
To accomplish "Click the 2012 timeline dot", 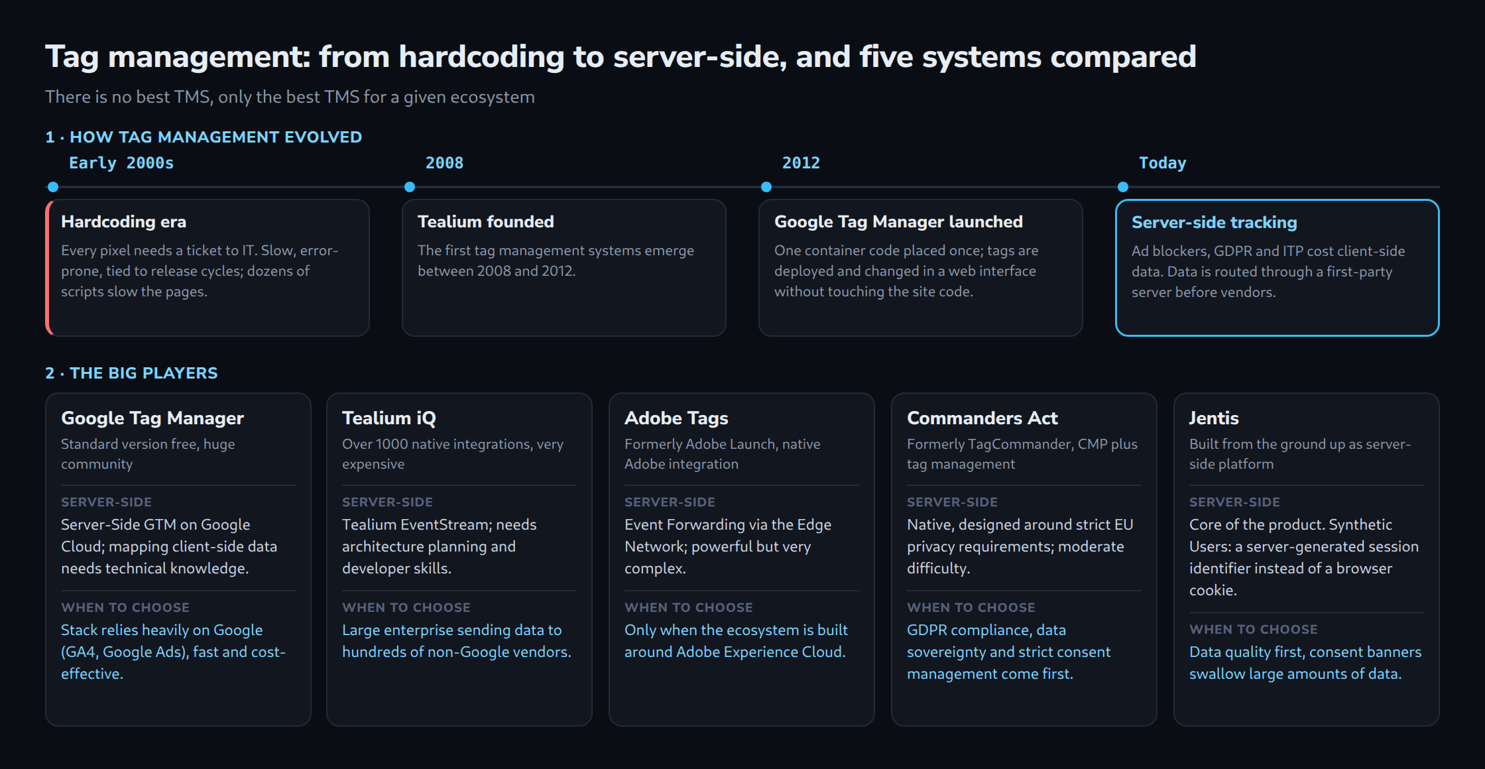I will [x=766, y=187].
